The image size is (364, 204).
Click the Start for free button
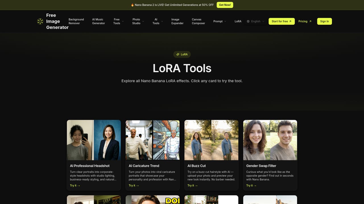tap(282, 21)
